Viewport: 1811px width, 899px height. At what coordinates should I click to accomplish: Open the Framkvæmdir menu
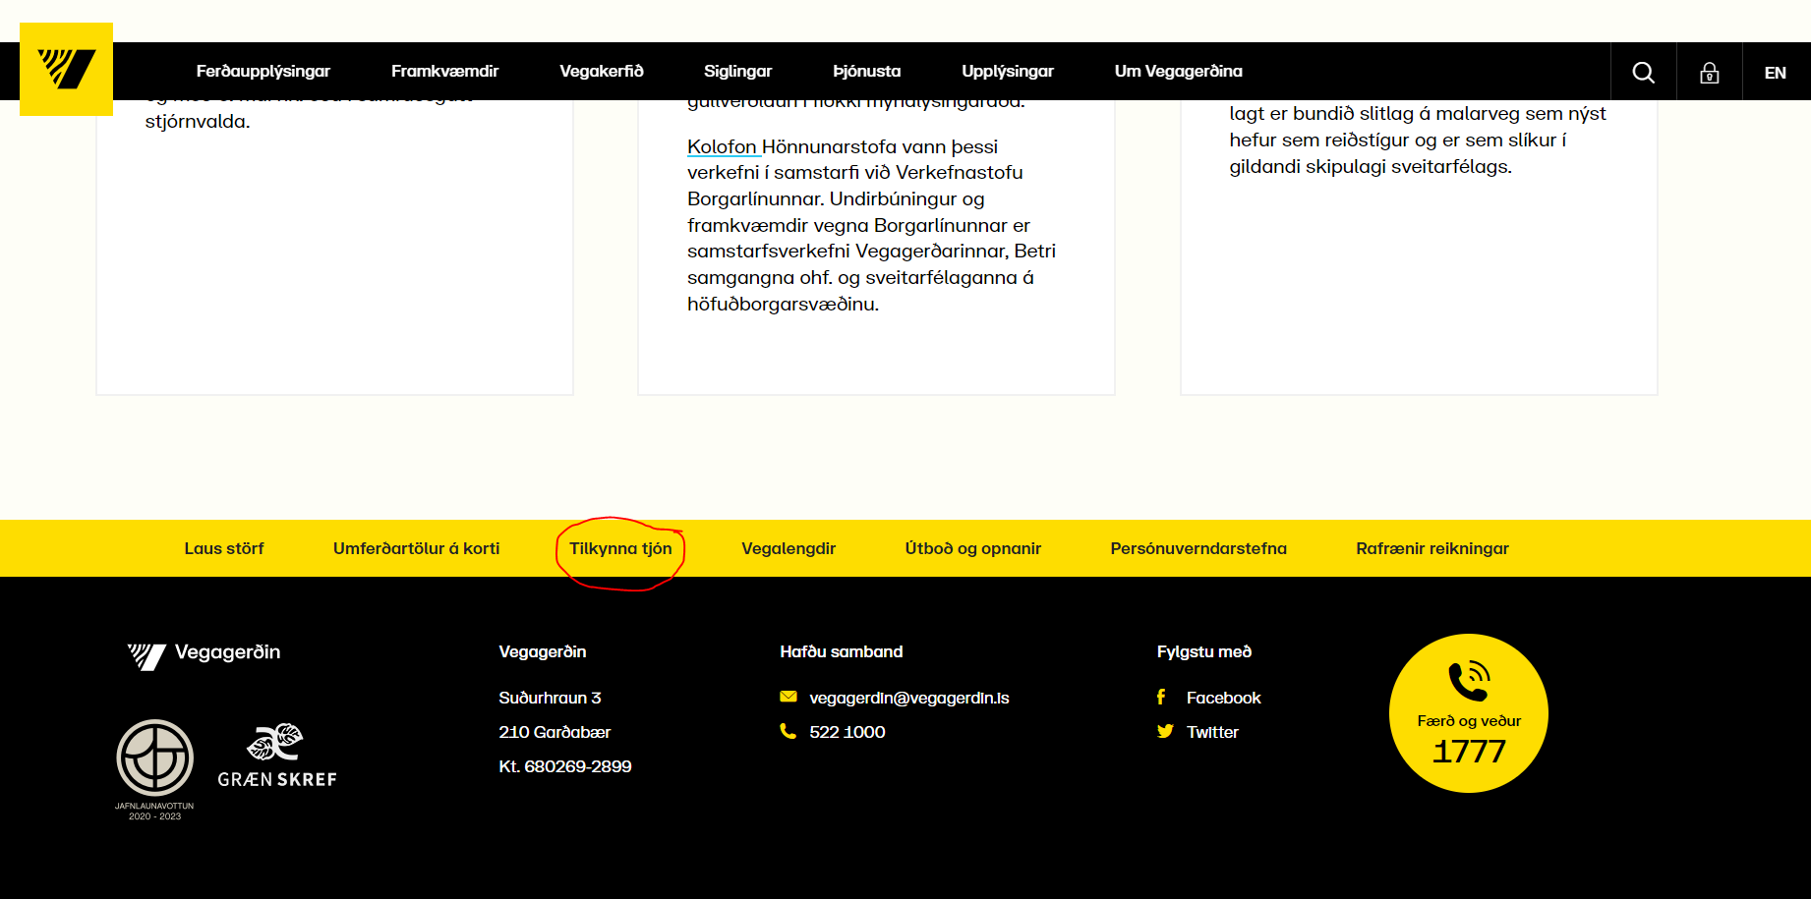(444, 71)
